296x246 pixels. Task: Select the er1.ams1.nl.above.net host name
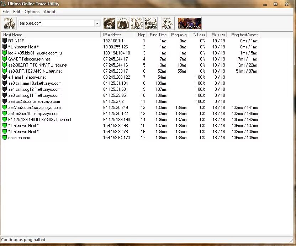(x=27, y=77)
